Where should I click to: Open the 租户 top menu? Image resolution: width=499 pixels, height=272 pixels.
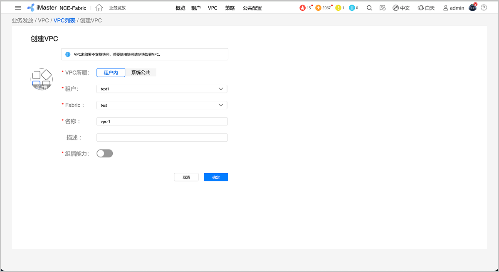[x=196, y=8]
